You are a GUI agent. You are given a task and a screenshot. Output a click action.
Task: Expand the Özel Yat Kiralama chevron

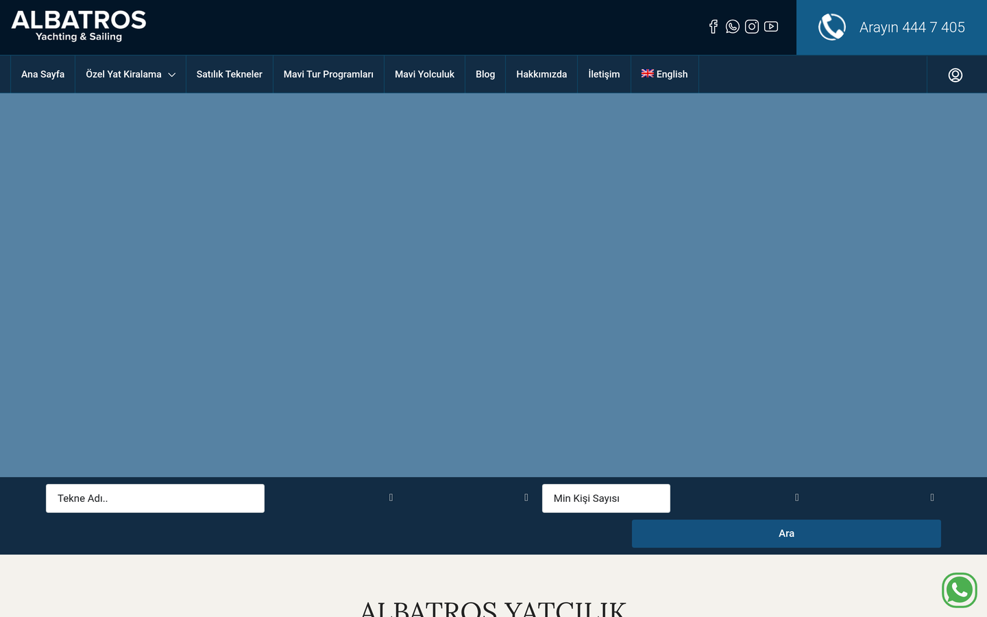172,75
